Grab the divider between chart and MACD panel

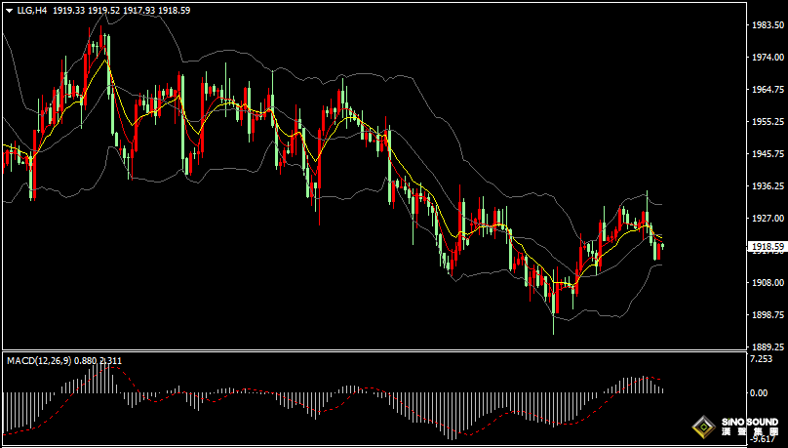click(x=390, y=351)
